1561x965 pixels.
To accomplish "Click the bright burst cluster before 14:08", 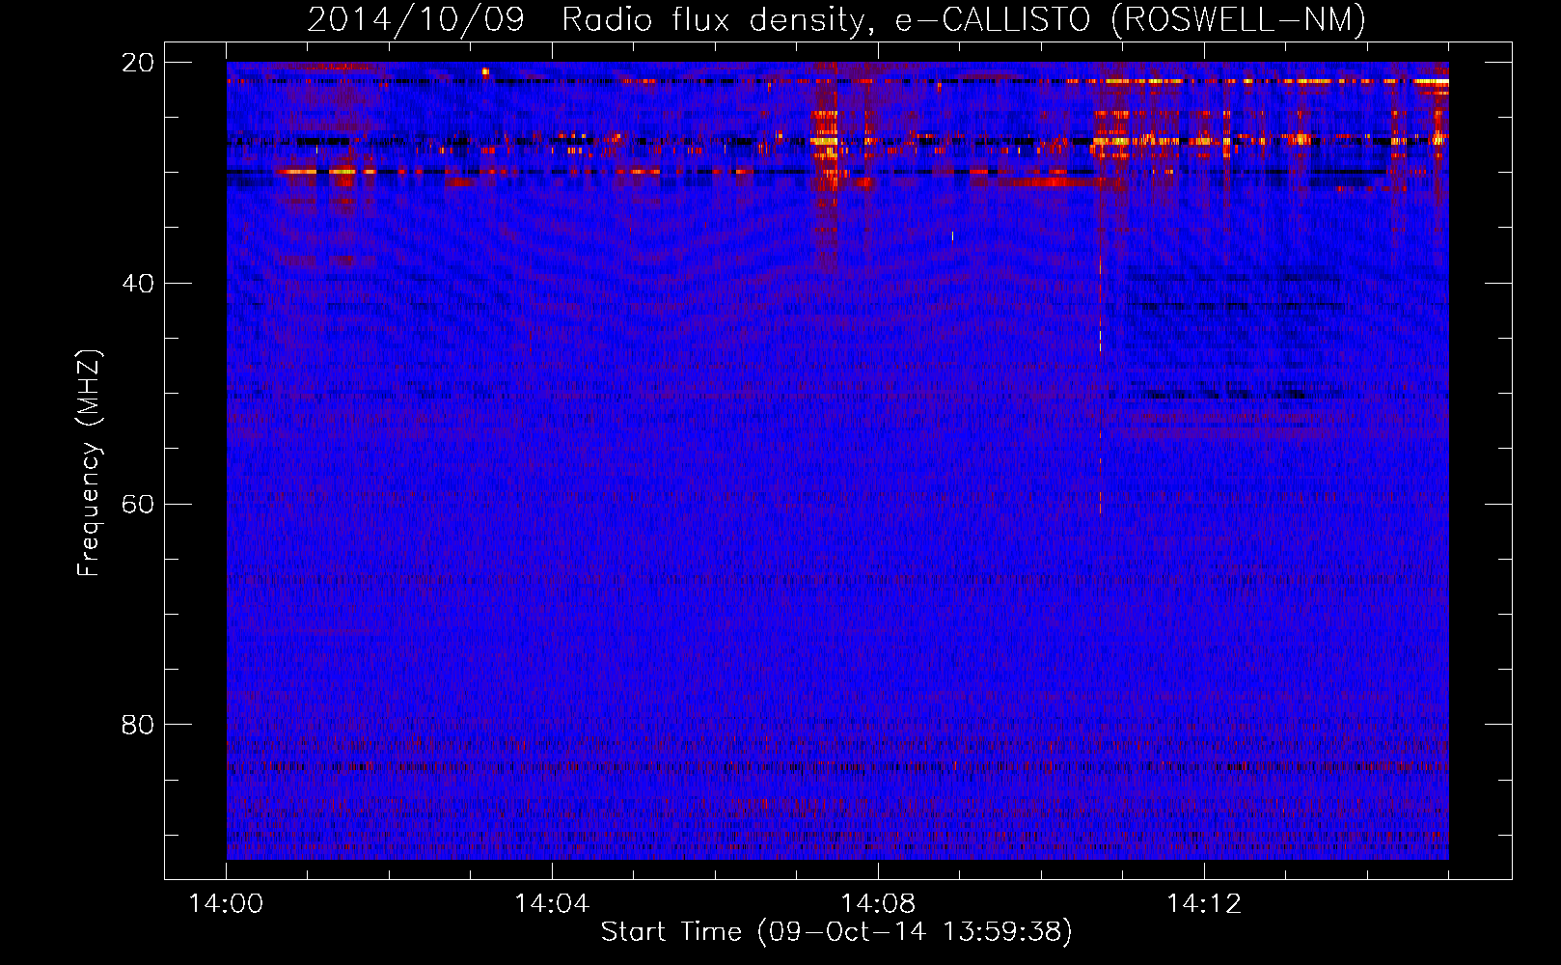I will point(826,145).
